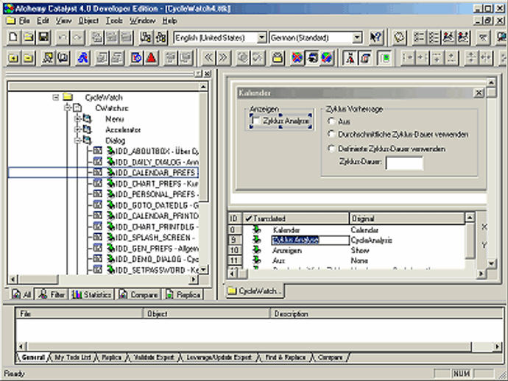Click the red figure icon in second toolbar
Viewport: 508px width, 381px height.
(x=350, y=58)
